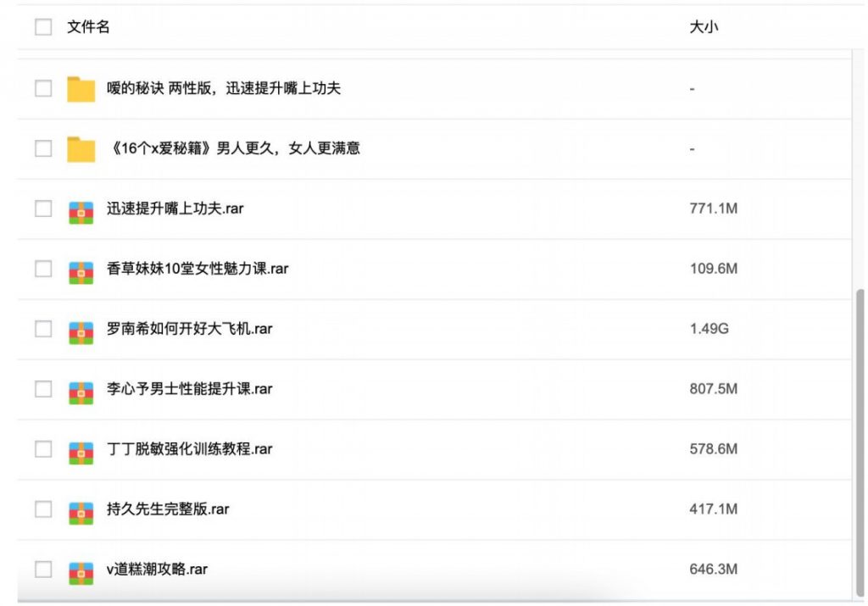Click the 578.6M size value

714,449
